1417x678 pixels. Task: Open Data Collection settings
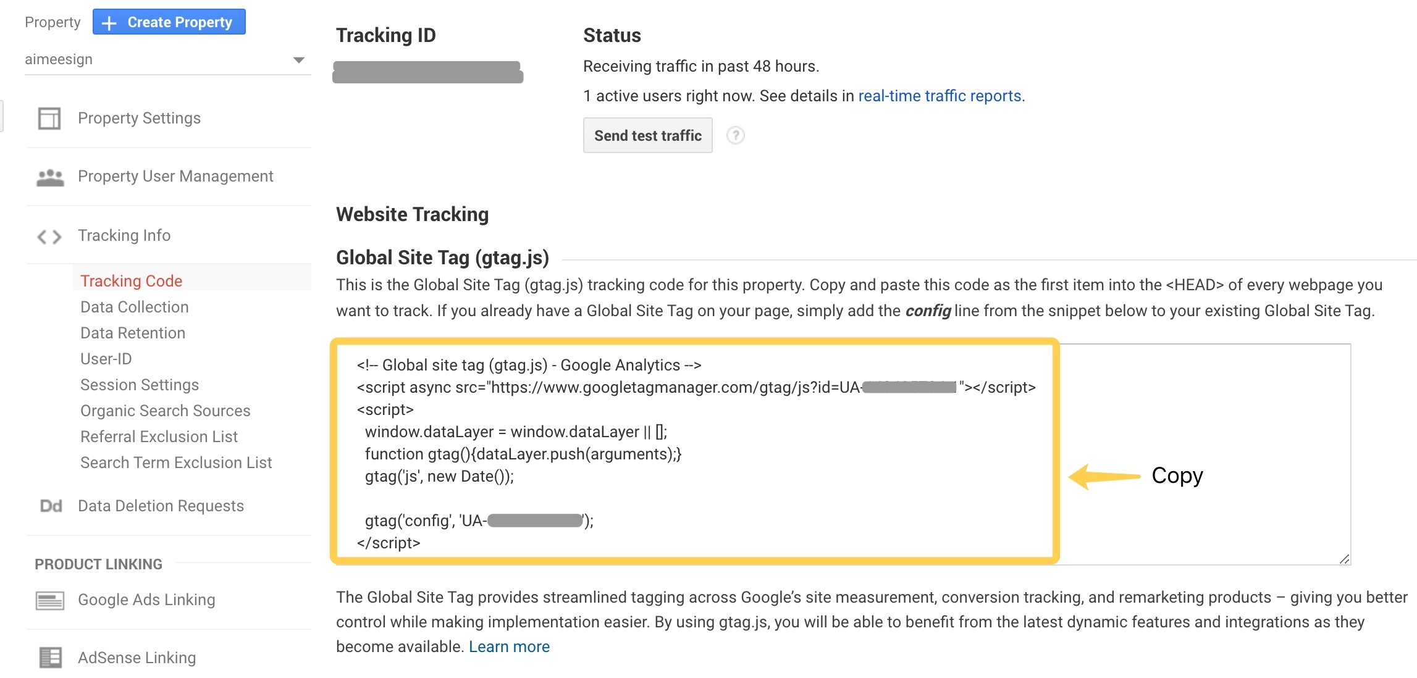tap(134, 307)
